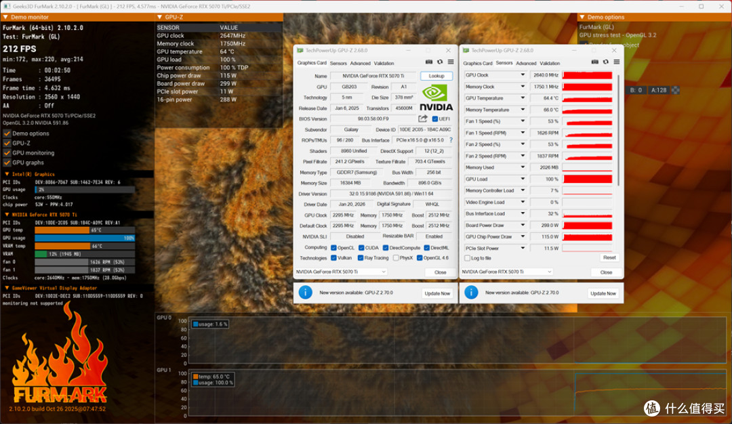Uncheck Demo options in Demo monitor
This screenshot has width=732, height=424.
tap(7, 133)
